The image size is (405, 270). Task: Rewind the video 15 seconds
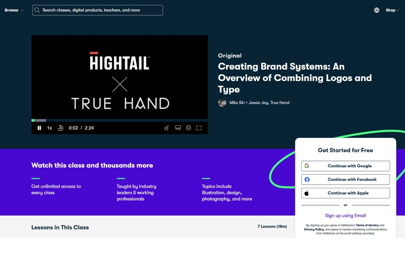pyautogui.click(x=60, y=128)
